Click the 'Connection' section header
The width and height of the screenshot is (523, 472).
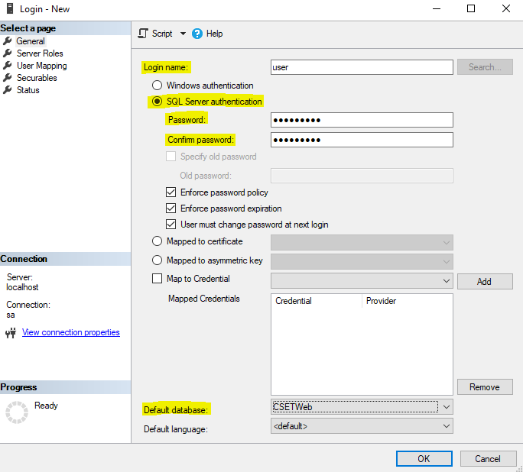click(24, 259)
